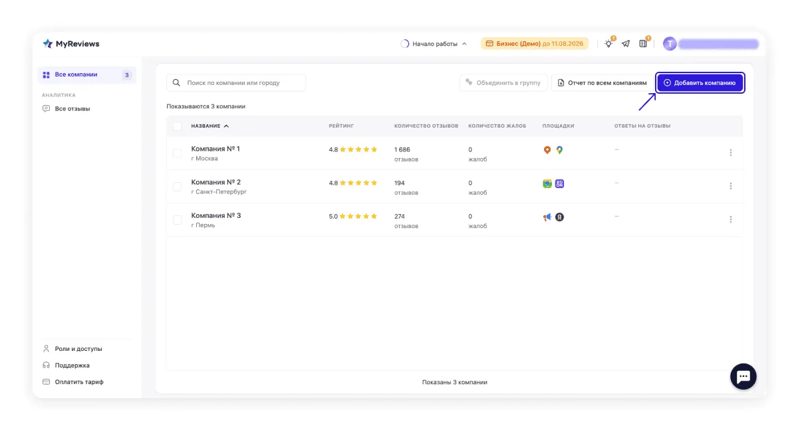Click the user avatar with letter T

[x=670, y=44]
